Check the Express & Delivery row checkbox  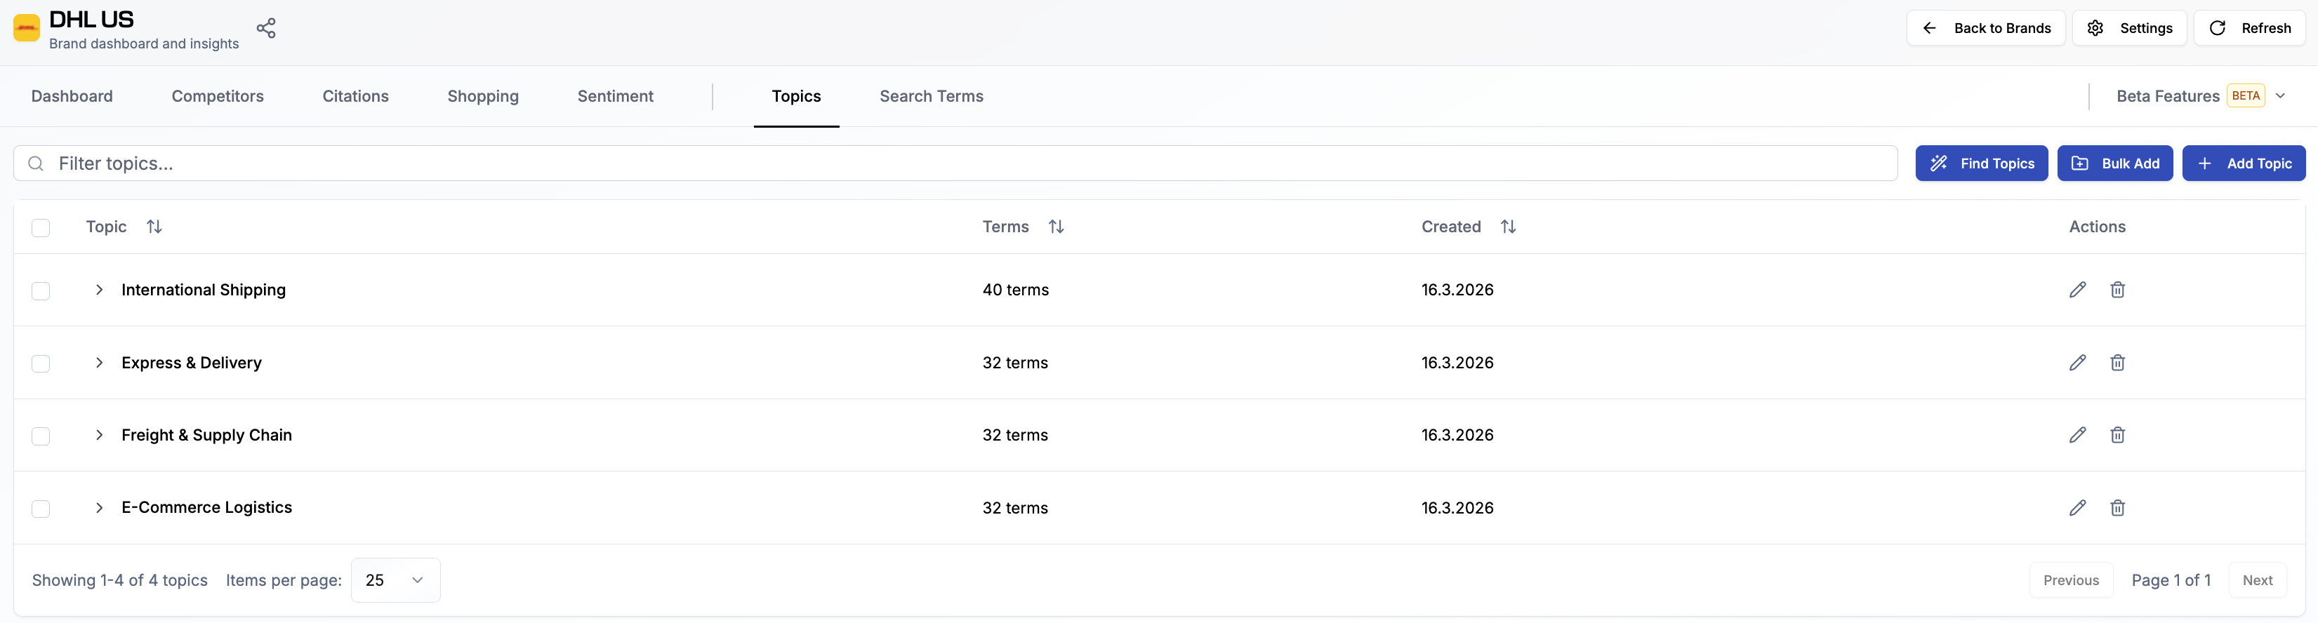pyautogui.click(x=41, y=363)
